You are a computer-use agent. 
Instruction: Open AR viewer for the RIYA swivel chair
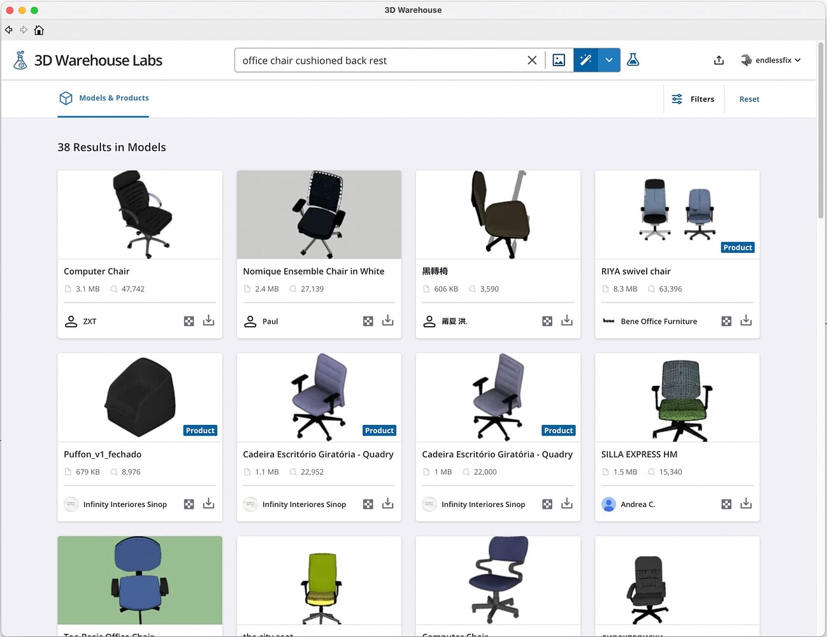click(x=726, y=321)
